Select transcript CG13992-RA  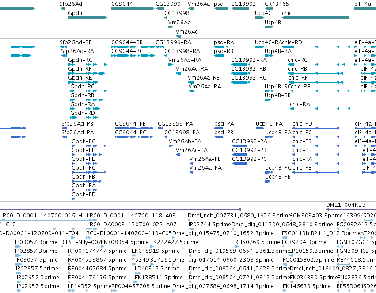tap(249, 60)
